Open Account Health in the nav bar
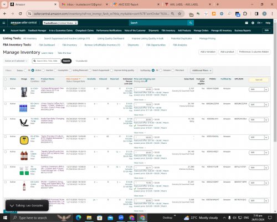 (x=18, y=31)
